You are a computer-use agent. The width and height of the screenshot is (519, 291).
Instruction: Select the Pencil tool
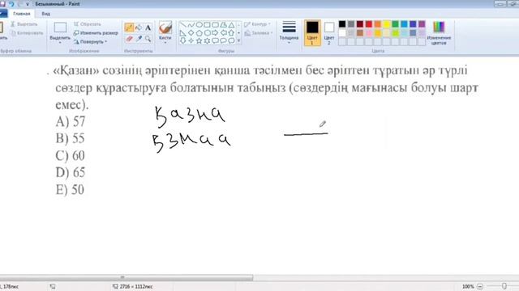point(129,27)
